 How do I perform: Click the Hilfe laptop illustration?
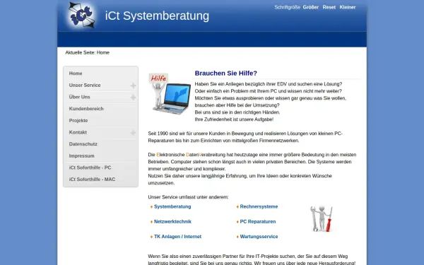pos(170,93)
